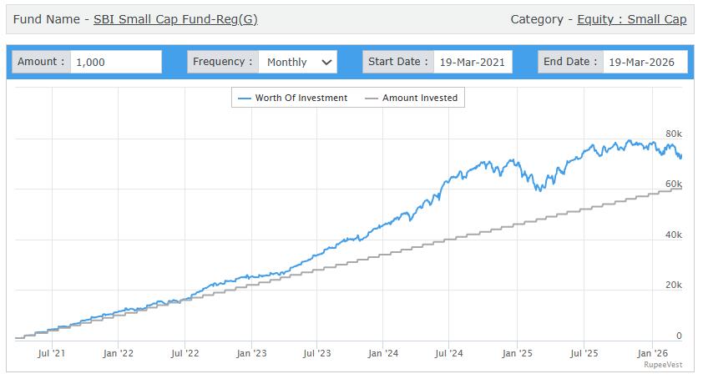Toggle the Amount Invested legend entry

pos(411,98)
